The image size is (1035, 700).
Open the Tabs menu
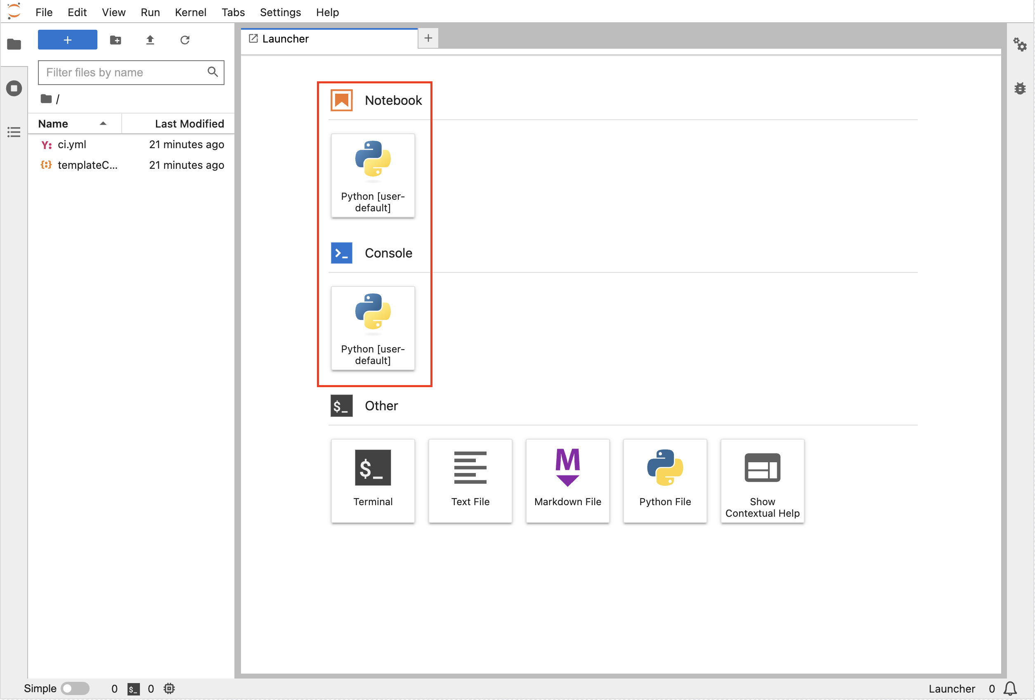click(x=233, y=12)
